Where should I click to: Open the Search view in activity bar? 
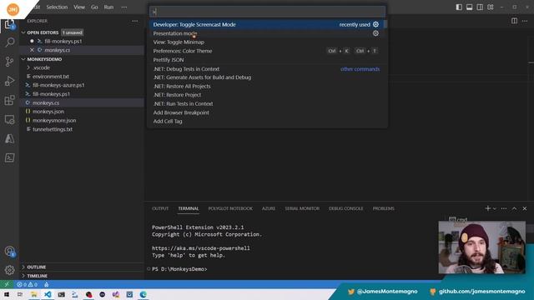point(9,42)
